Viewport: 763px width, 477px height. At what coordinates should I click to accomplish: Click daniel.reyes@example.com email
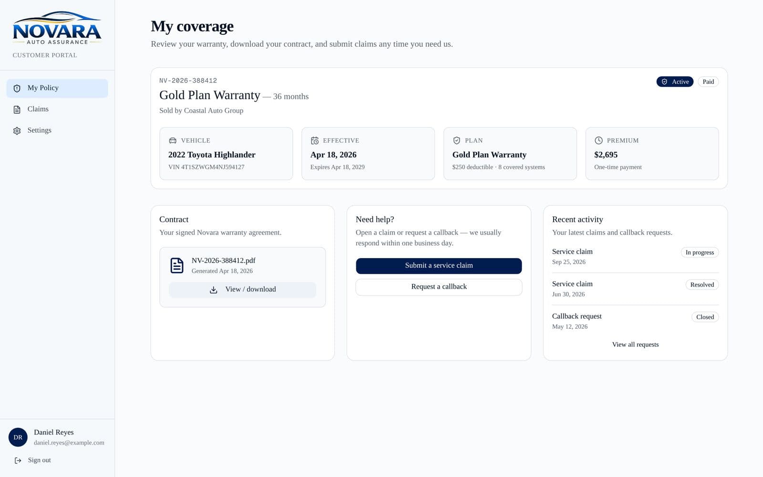(69, 443)
